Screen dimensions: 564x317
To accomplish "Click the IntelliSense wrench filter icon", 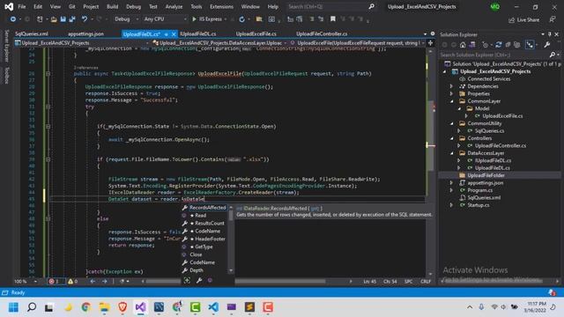I will 198,280.
